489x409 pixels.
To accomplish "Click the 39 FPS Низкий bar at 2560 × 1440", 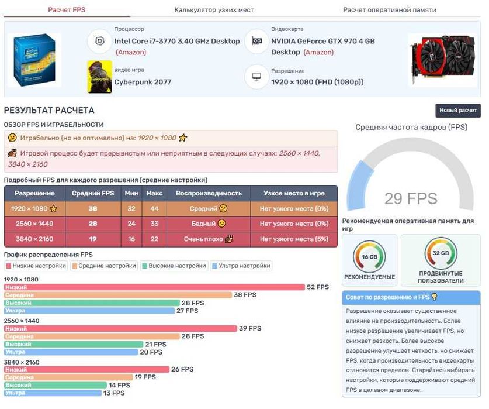I will coord(121,328).
